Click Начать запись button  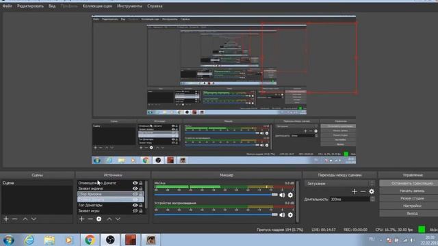[409, 191]
